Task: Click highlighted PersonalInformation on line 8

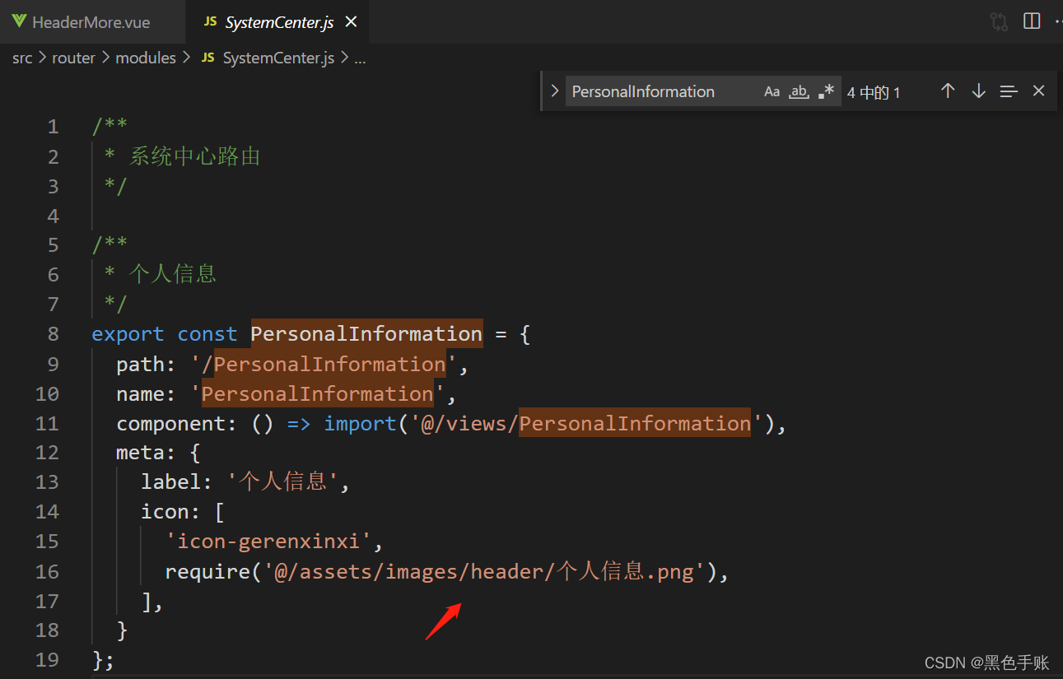Action: 366,333
